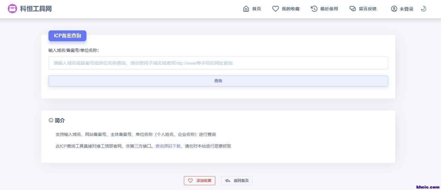The width and height of the screenshot is (441, 190).
Task: Go to the 最近使用 menu item
Action: tap(329, 9)
